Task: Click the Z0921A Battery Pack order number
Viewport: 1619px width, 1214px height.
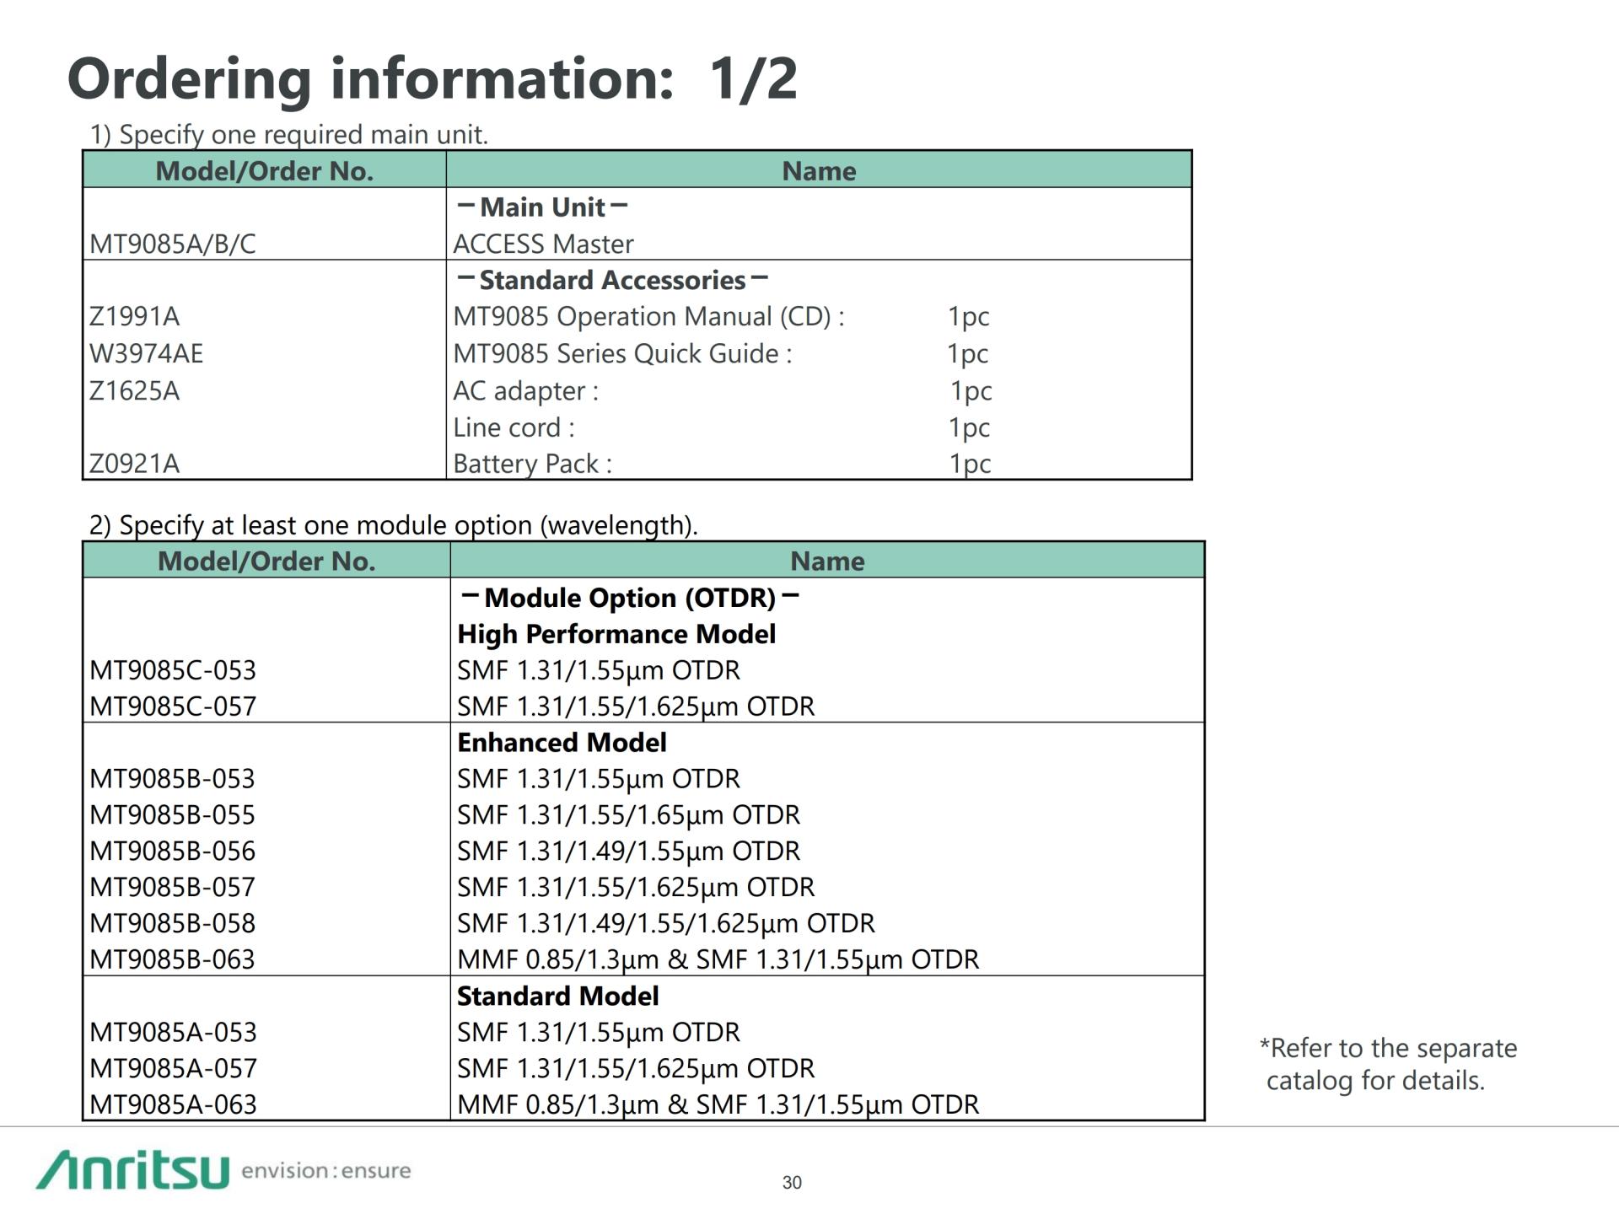Action: pyautogui.click(x=135, y=464)
